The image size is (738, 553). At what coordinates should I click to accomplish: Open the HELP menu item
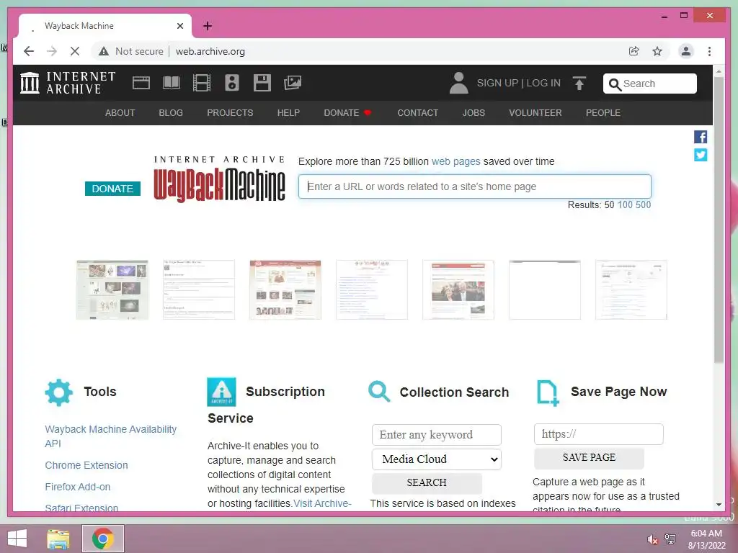click(288, 113)
